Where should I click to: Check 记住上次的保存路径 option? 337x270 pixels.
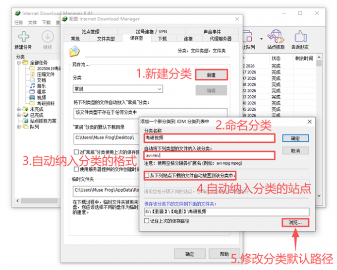click(x=147, y=221)
